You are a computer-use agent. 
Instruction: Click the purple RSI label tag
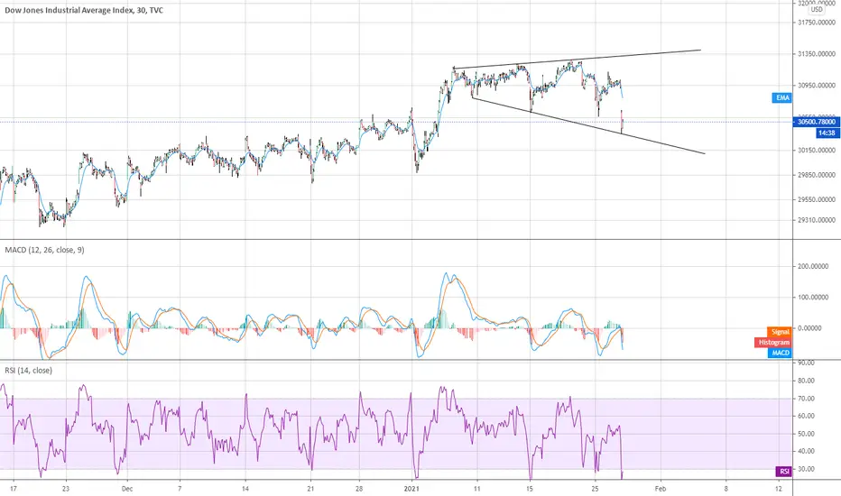[783, 472]
